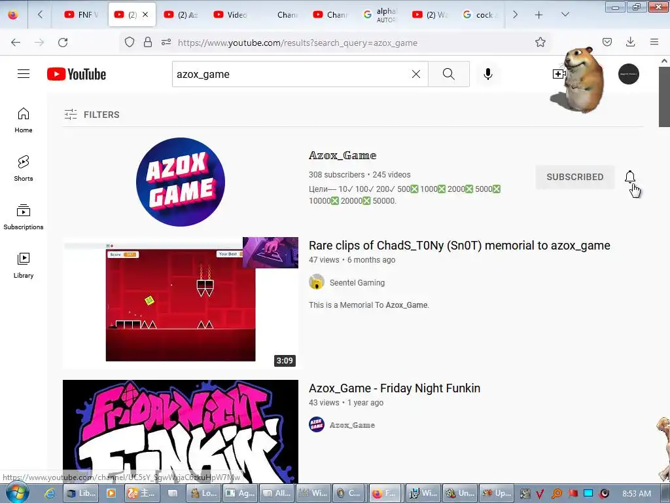670x503 pixels.
Task: Click the SUBSCRIBED button
Action: click(574, 177)
